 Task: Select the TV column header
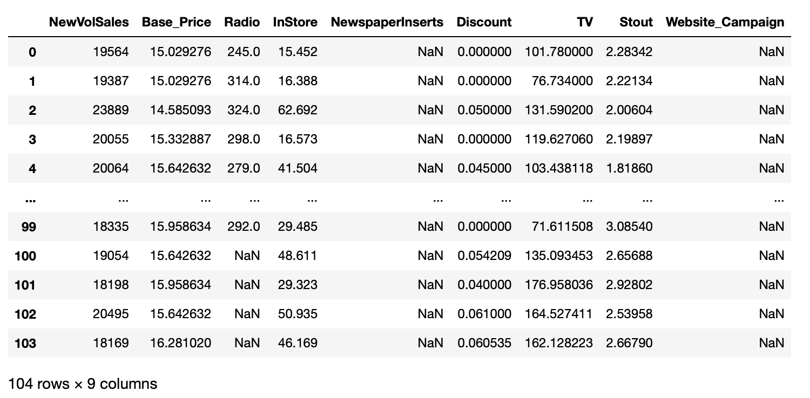585,22
